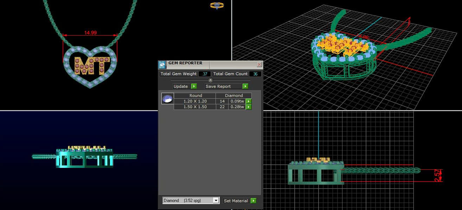This screenshot has width=462, height=210.
Task: Select the 1.50 X 1.50 size cell
Action: coord(195,107)
